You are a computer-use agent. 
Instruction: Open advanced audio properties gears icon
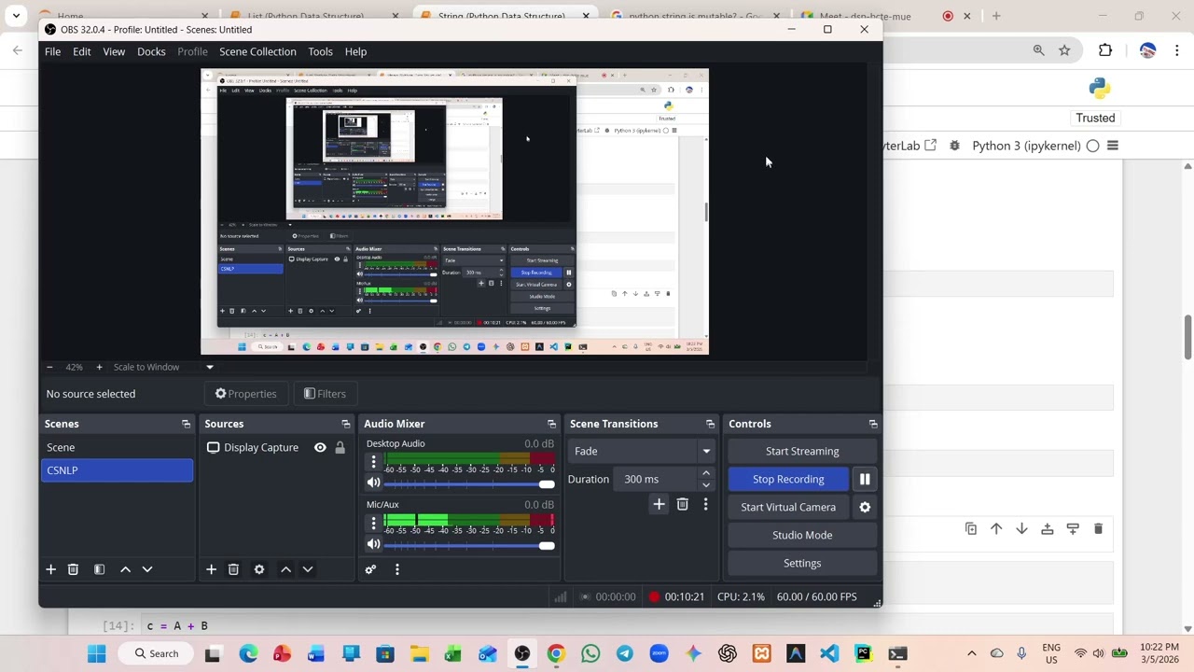pos(370,569)
